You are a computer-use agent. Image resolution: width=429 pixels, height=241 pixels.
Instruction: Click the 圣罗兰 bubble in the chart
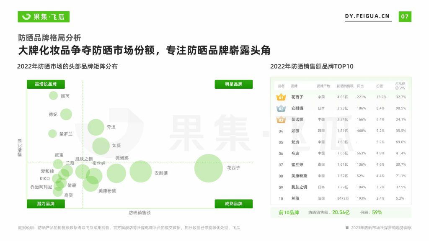pyautogui.click(x=52, y=133)
